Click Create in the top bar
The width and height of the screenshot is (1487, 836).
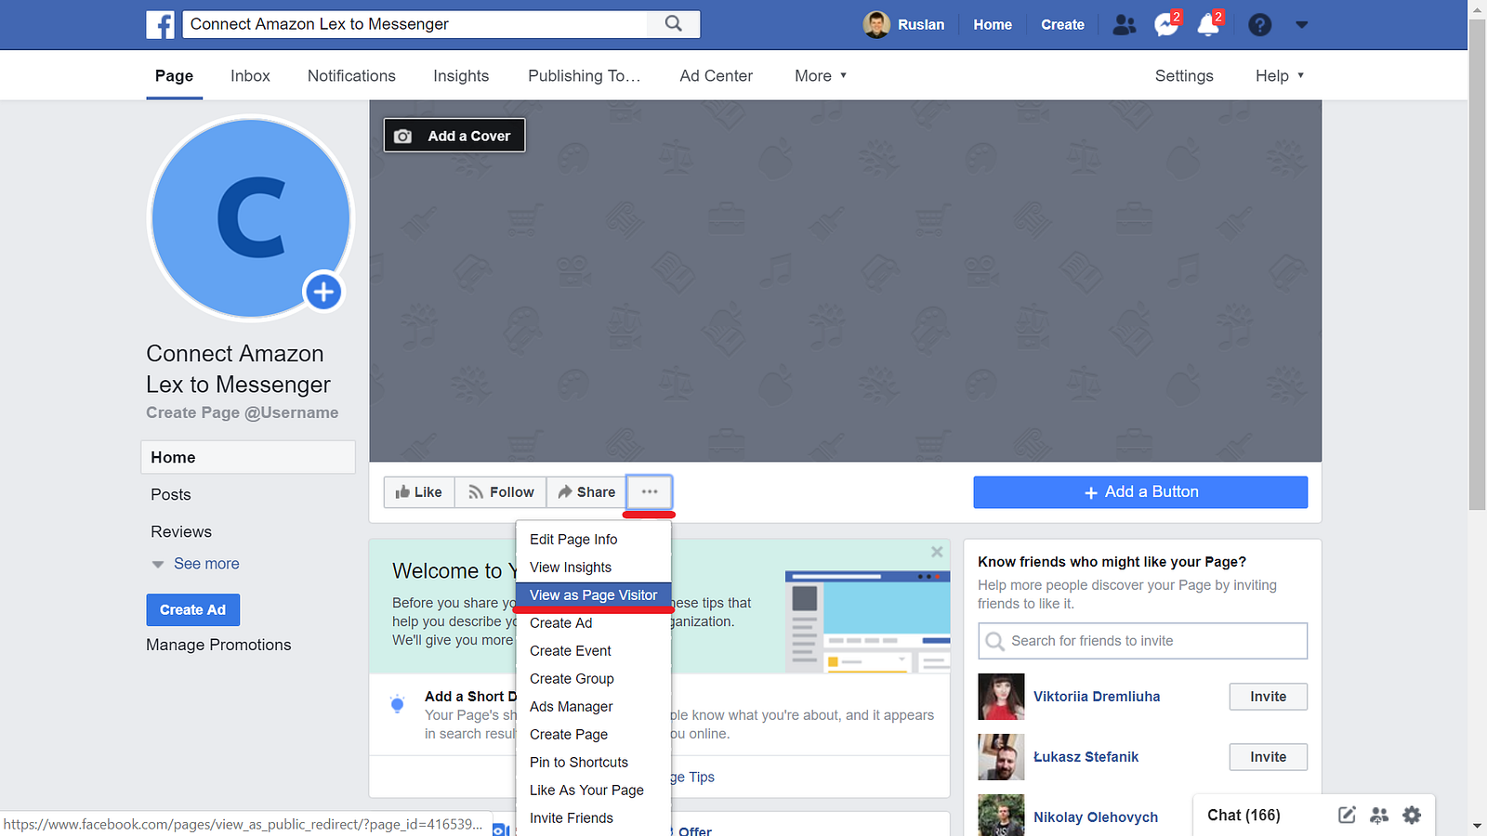[1062, 25]
